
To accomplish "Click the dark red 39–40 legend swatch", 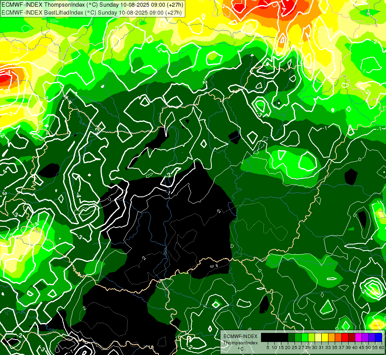I will click(x=352, y=337).
